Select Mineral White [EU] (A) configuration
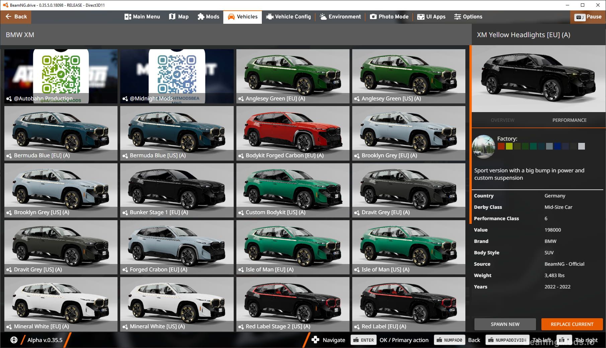The image size is (606, 348). 61,304
